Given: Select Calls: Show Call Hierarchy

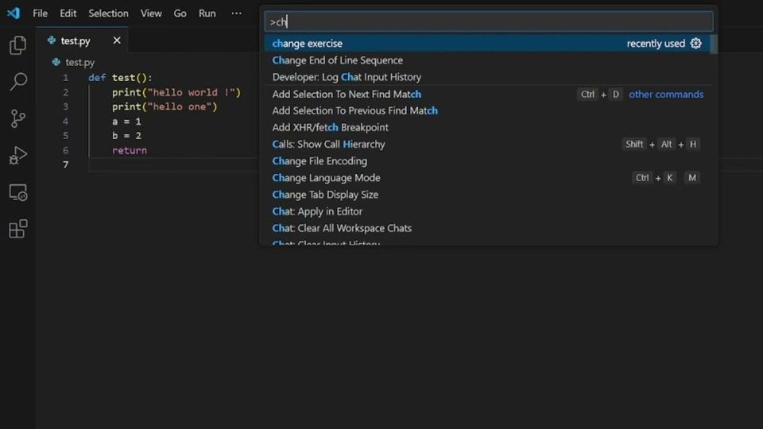Looking at the screenshot, I should click(487, 144).
